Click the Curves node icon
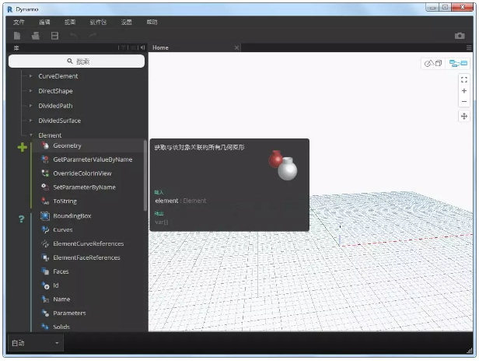Image resolution: width=479 pixels, height=364 pixels. pyautogui.click(x=45, y=229)
